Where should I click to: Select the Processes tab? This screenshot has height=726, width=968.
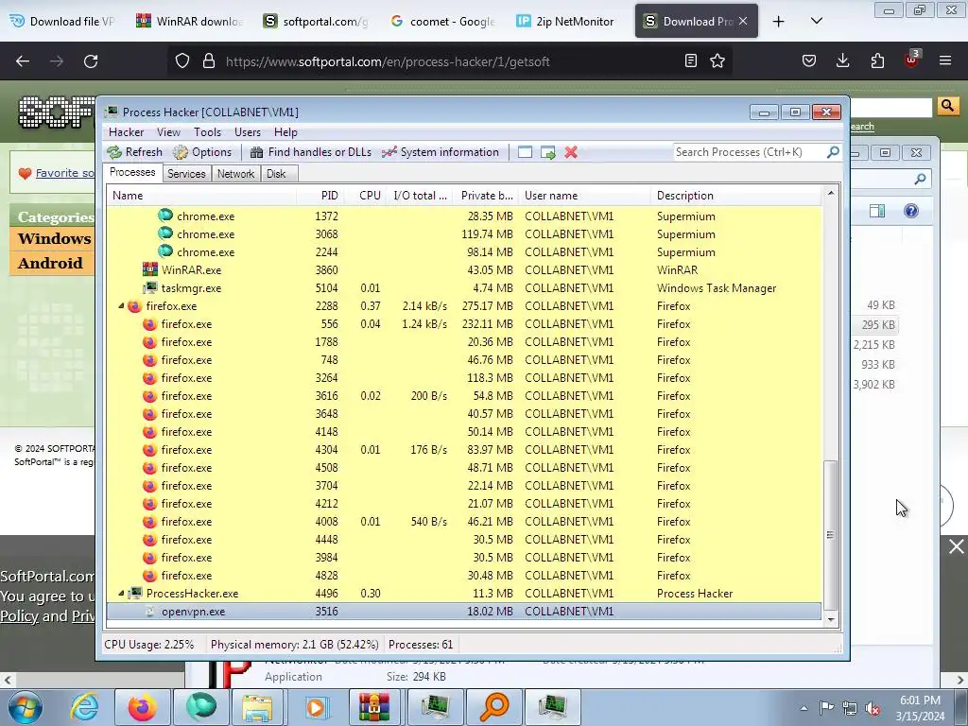point(132,172)
